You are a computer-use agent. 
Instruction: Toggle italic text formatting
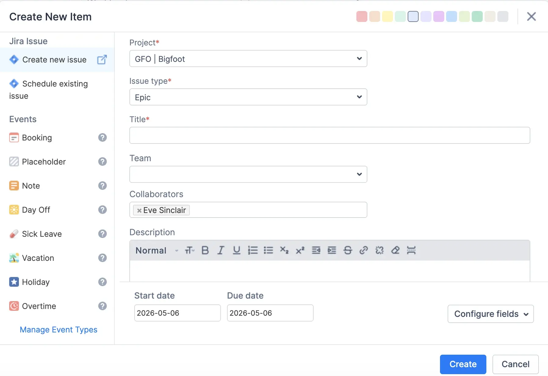221,250
